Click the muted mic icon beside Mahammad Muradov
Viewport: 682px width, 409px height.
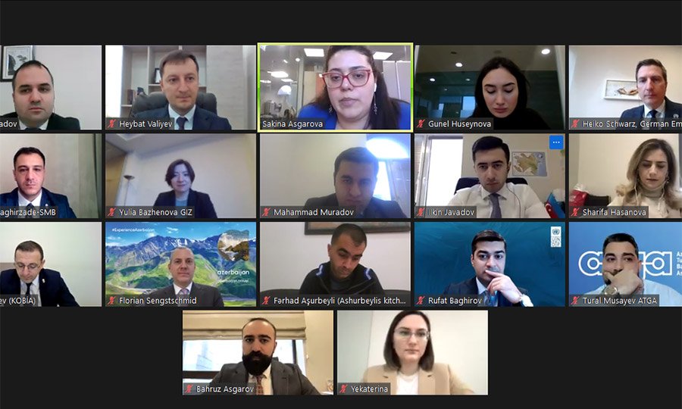266,213
